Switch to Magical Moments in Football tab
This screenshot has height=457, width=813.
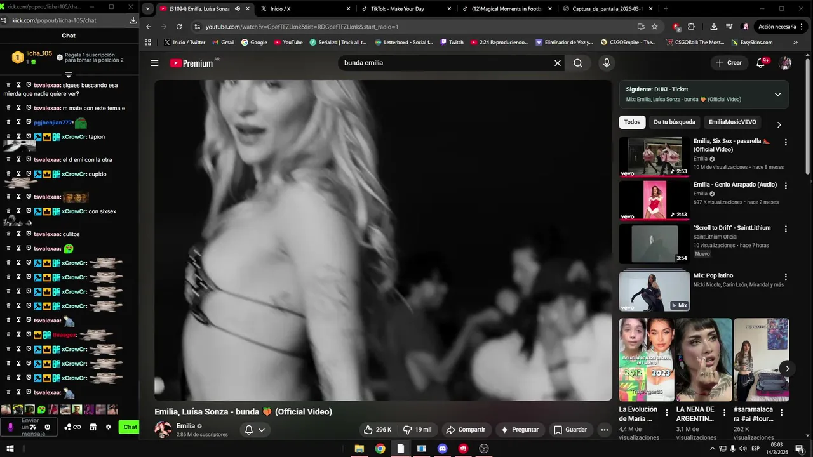pos(507,9)
